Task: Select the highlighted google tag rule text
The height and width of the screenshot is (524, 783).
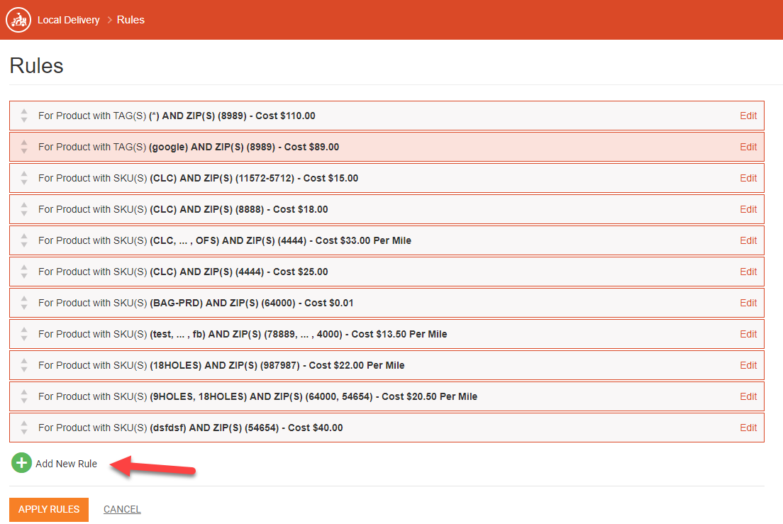Action: 189,147
